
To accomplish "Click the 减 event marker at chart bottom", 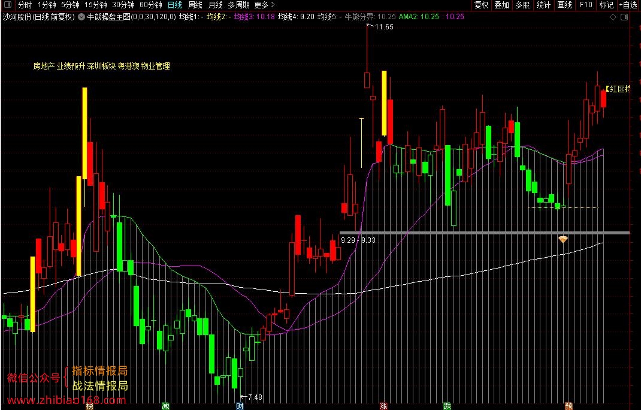I will pos(165,406).
